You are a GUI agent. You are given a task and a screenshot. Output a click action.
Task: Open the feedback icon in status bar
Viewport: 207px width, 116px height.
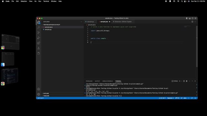pyautogui.click(x=192, y=98)
